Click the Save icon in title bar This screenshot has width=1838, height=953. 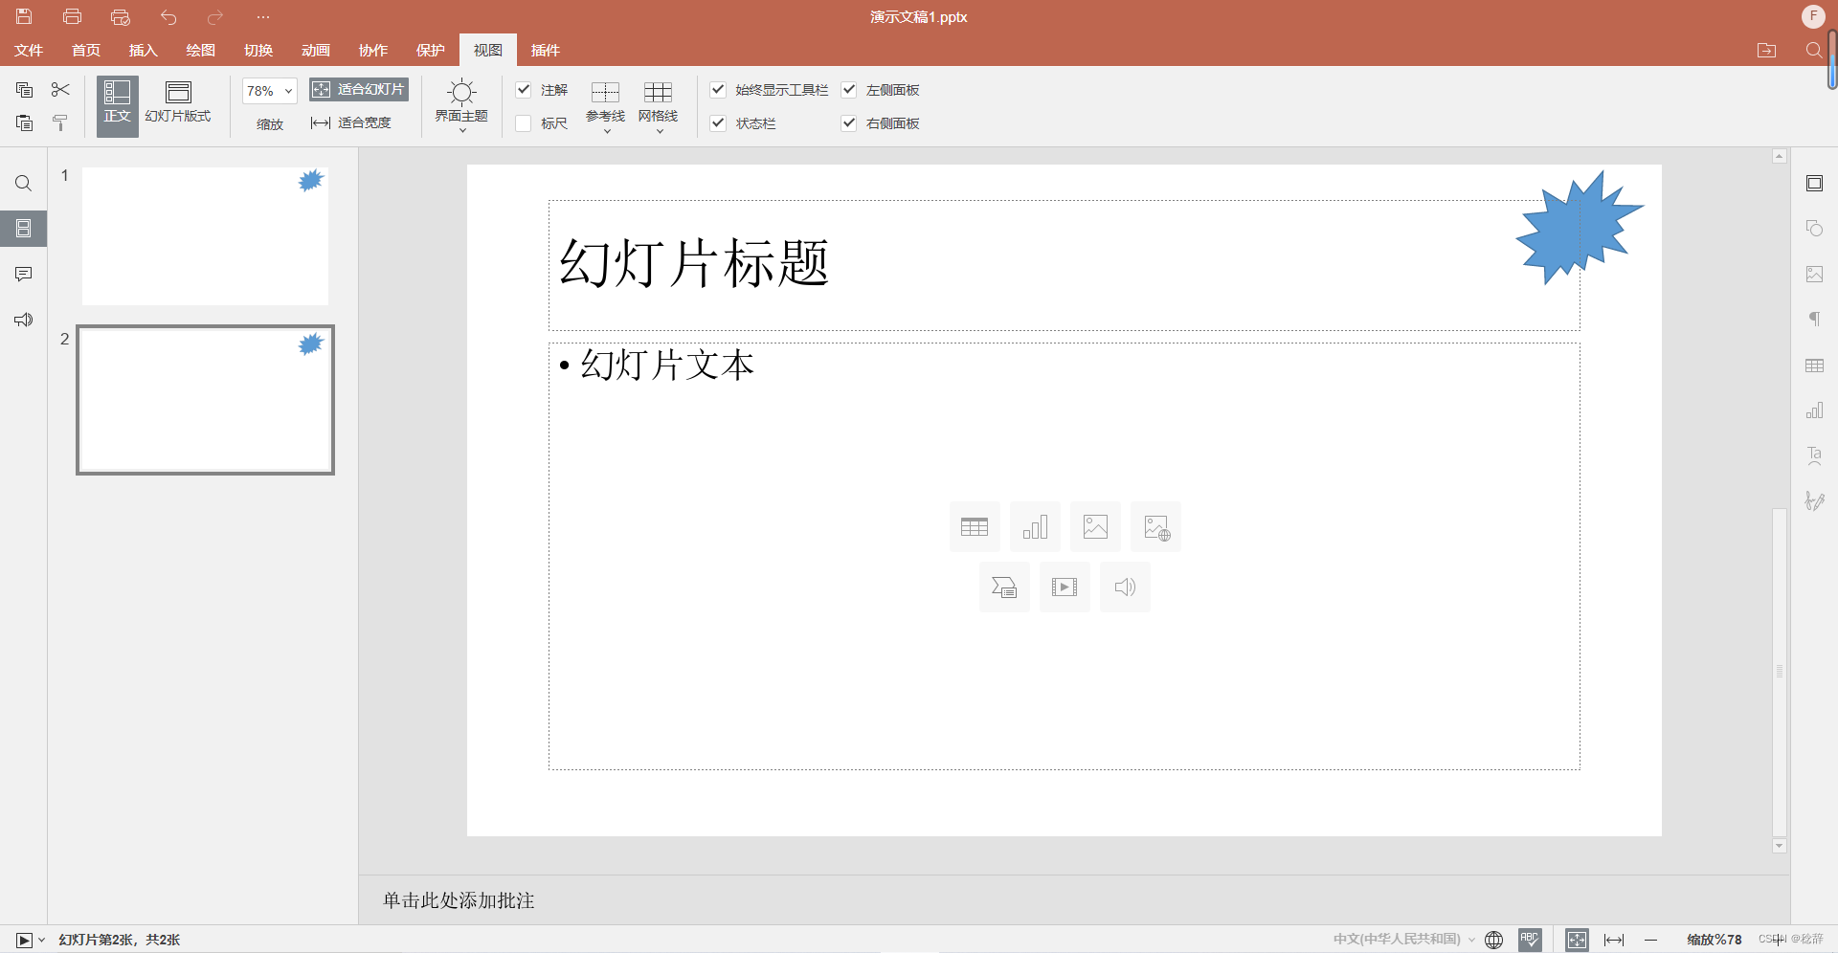(24, 16)
